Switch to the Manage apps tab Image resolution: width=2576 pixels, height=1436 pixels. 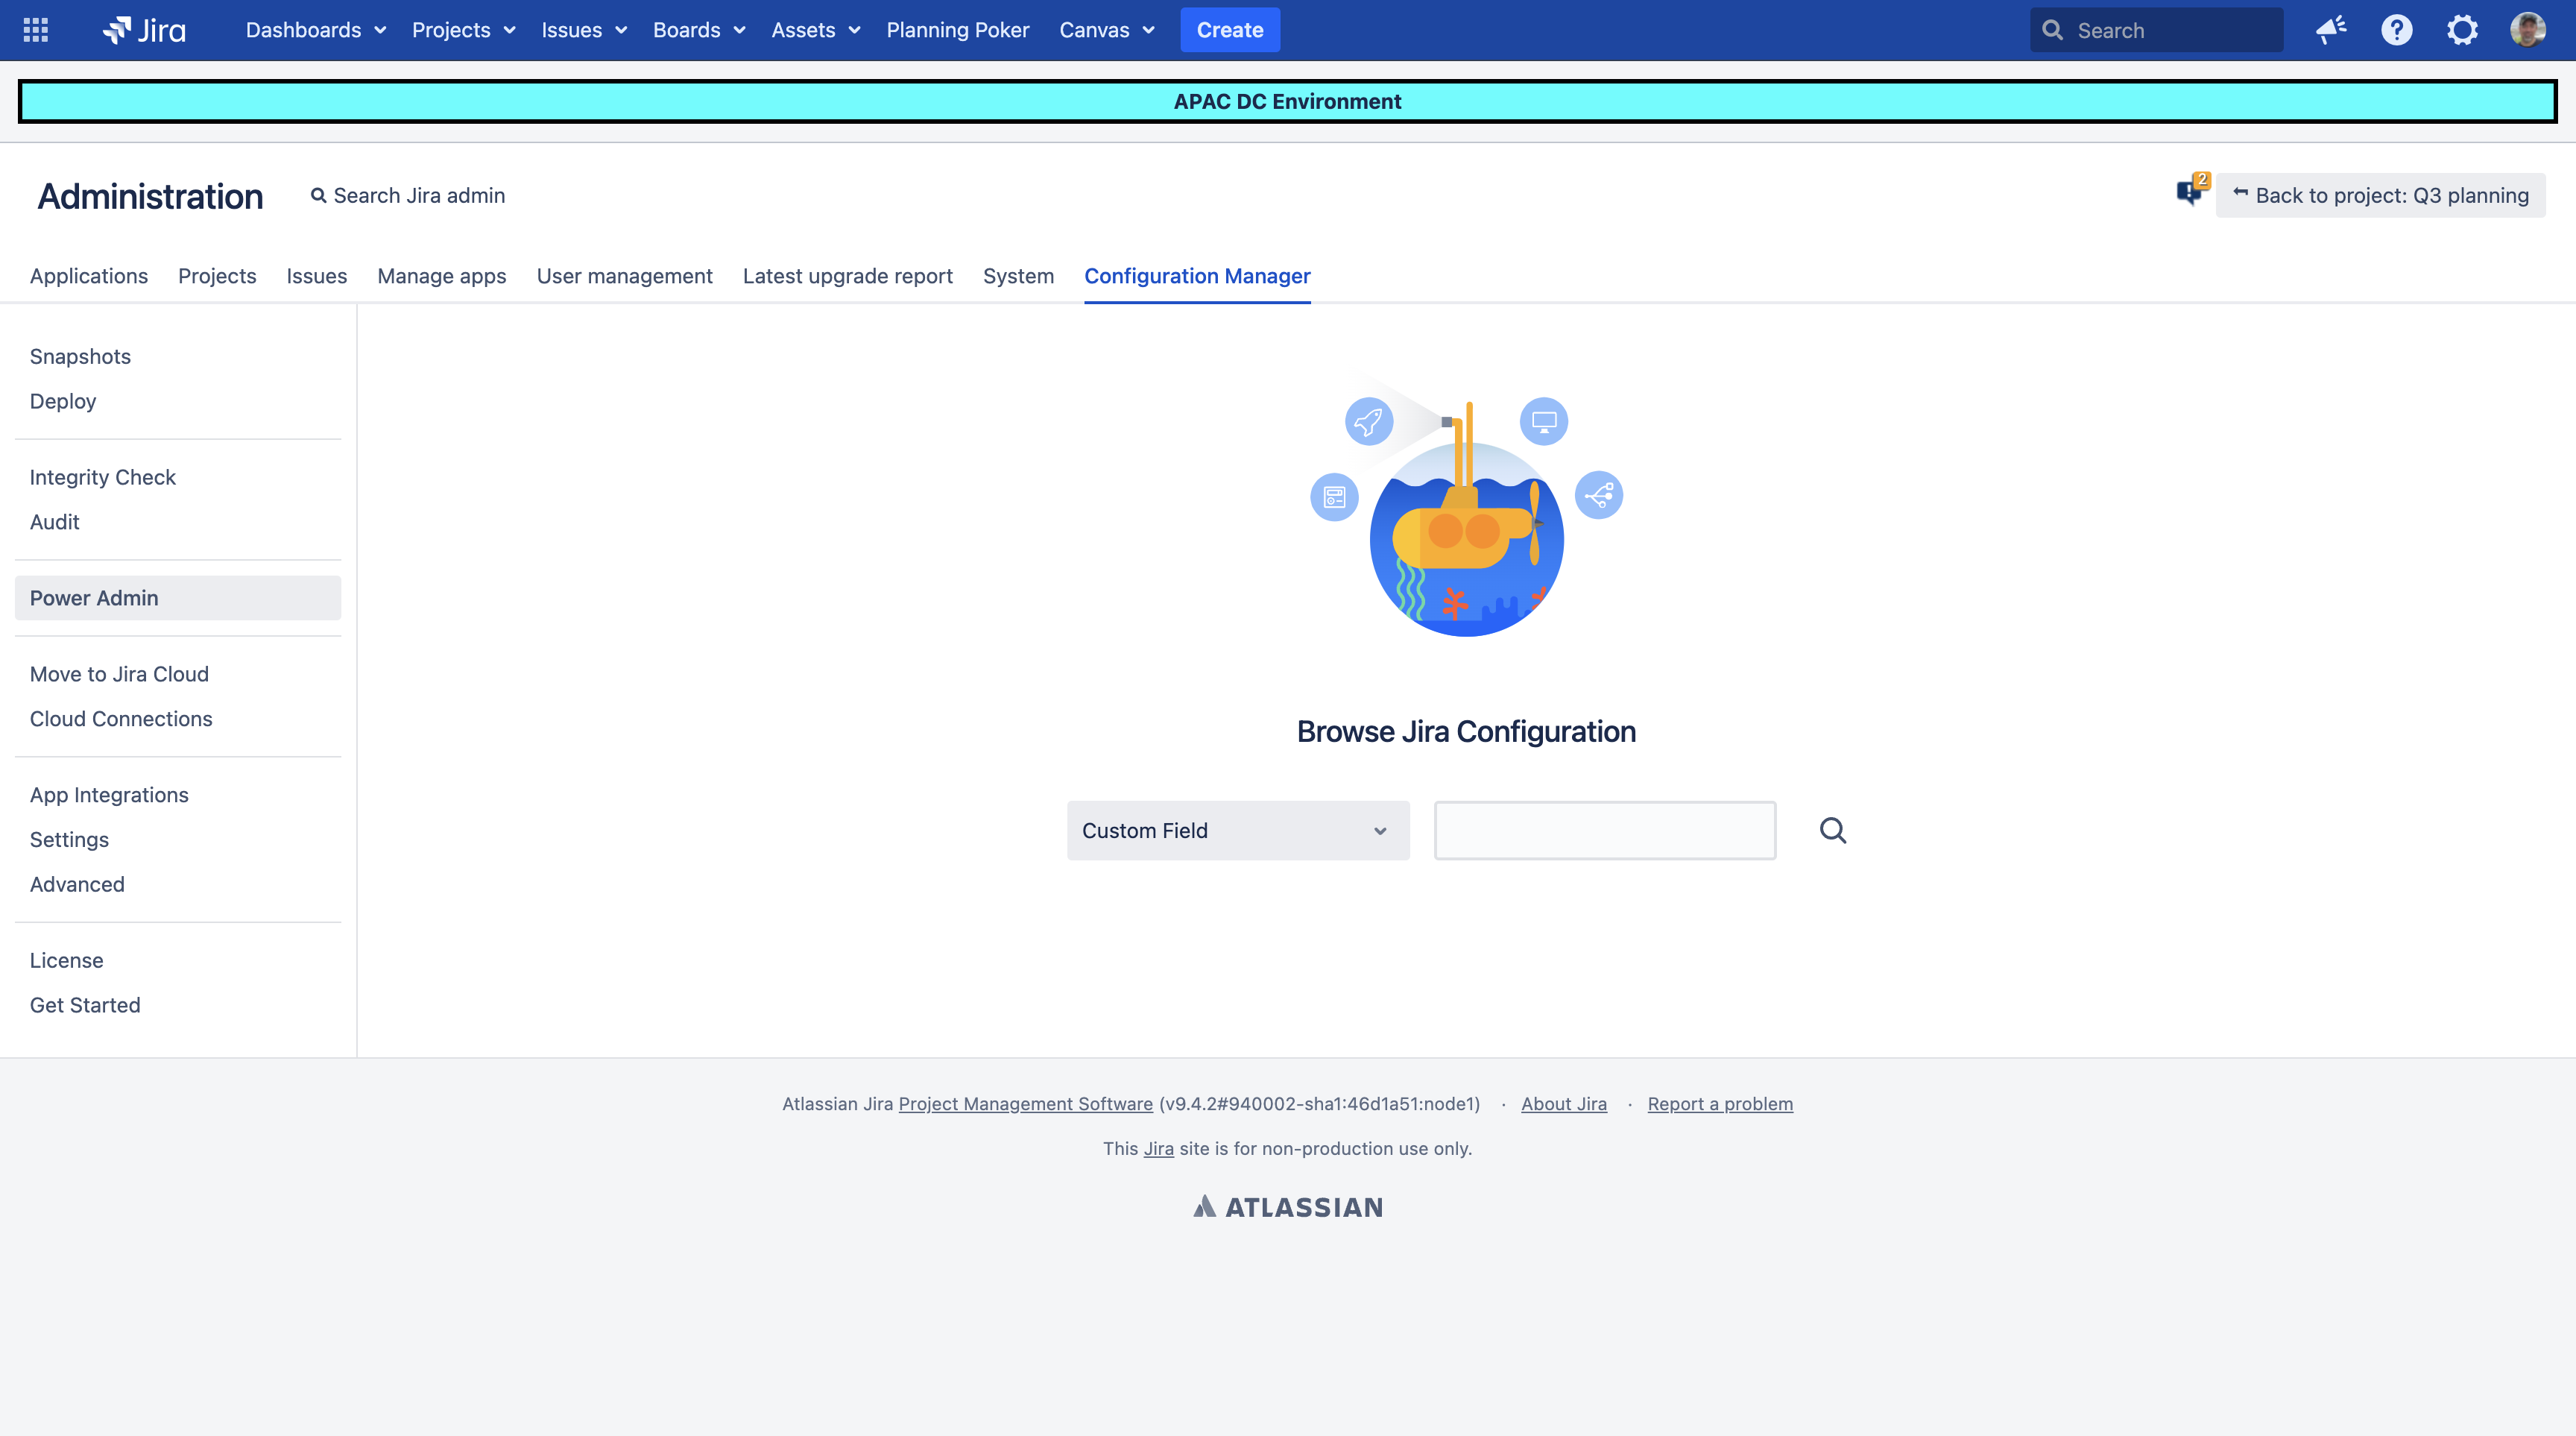pos(441,276)
